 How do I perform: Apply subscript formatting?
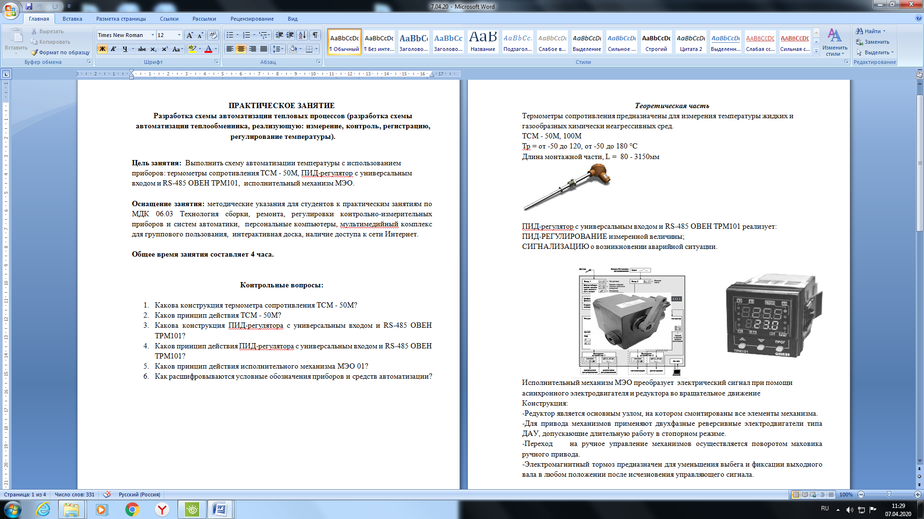pyautogui.click(x=153, y=49)
